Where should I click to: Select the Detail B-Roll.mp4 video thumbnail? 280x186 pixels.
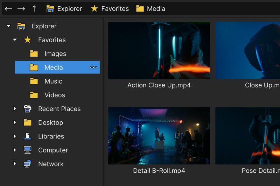[x=159, y=136]
